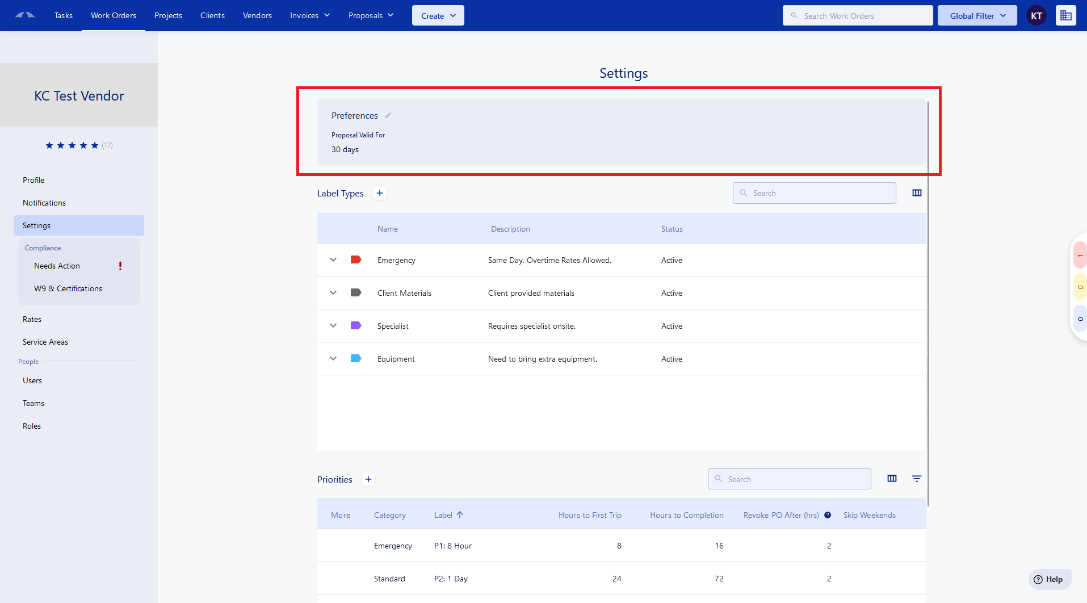Open the Create dropdown
The height and width of the screenshot is (603, 1087).
point(438,15)
